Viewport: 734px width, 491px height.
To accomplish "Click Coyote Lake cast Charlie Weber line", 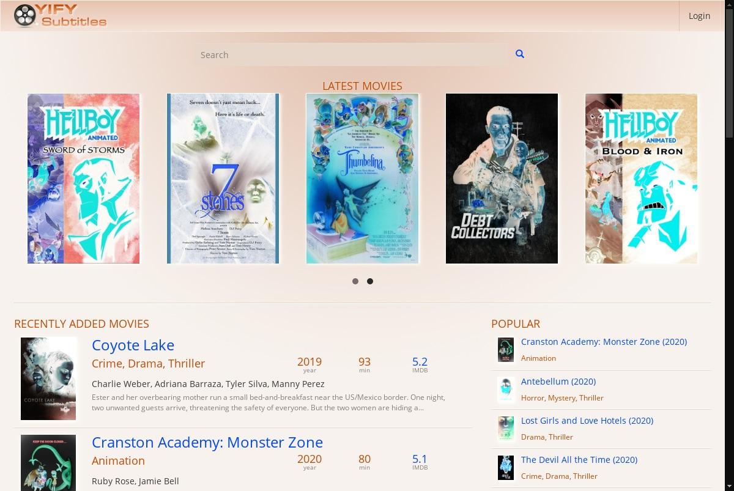I will point(208,384).
